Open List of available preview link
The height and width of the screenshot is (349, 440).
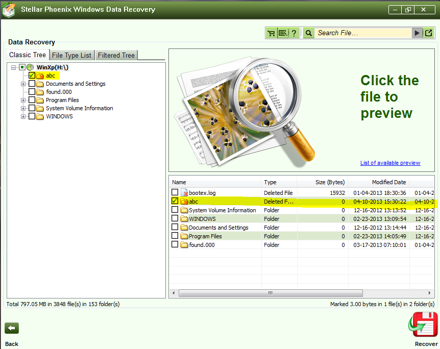(x=390, y=163)
